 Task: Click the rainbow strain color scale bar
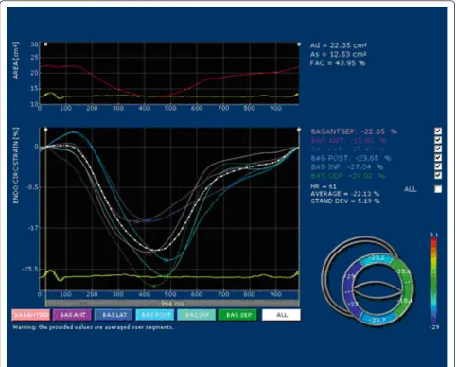(x=434, y=281)
